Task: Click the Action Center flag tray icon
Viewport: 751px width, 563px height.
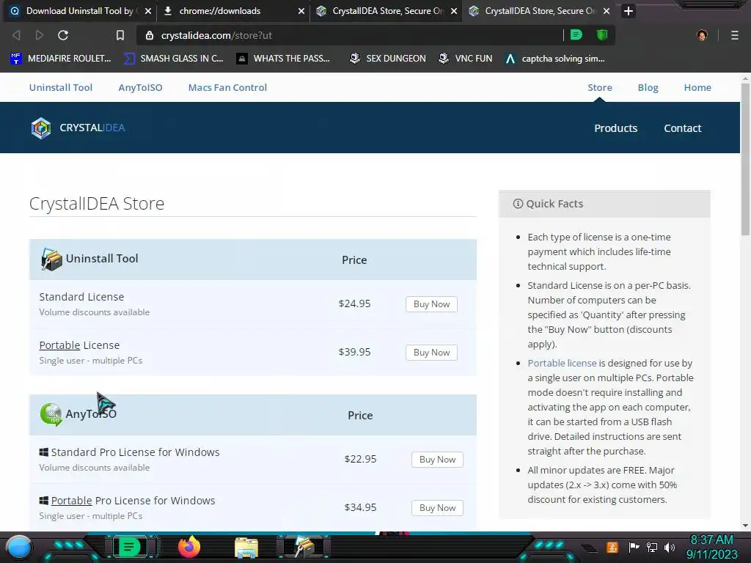Action: click(634, 547)
